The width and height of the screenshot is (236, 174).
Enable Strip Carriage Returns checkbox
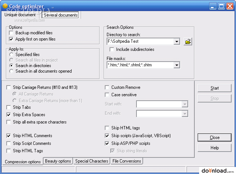click(8, 87)
